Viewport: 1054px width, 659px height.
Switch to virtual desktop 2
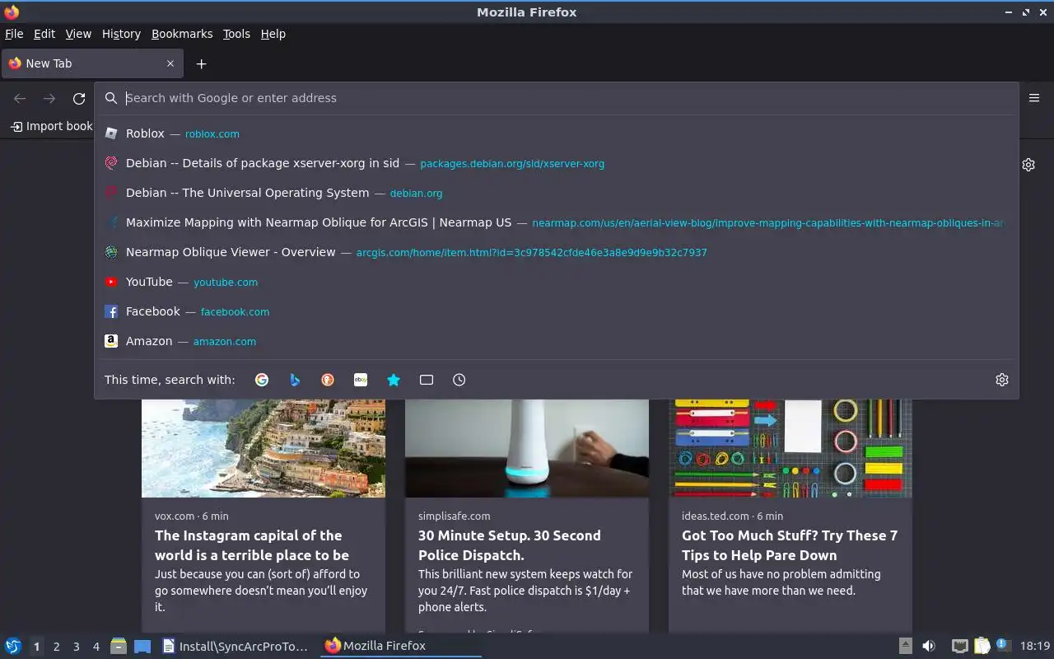tap(56, 647)
